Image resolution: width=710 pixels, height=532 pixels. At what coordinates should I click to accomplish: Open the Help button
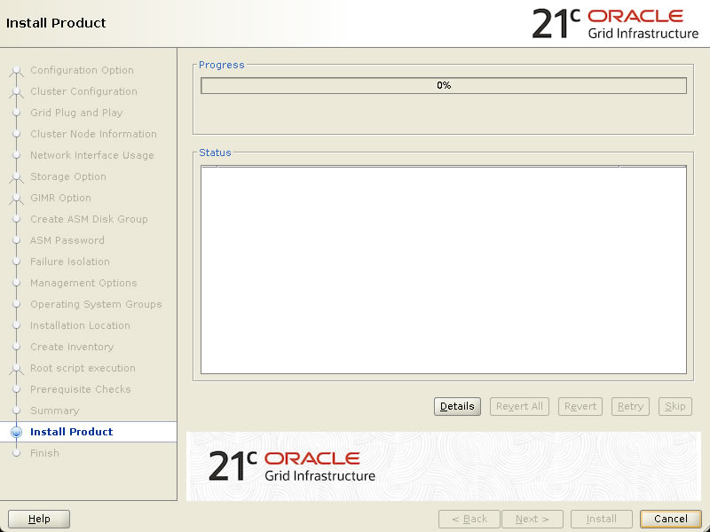[x=39, y=519]
